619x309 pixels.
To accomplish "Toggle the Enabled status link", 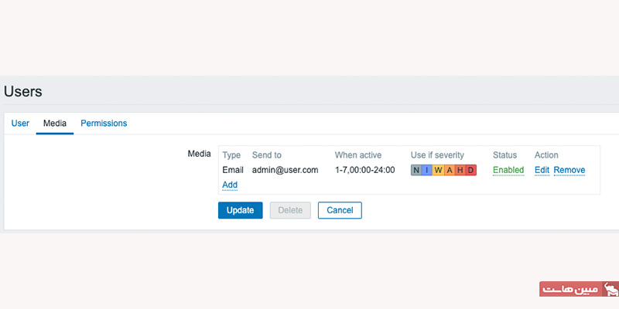I will [508, 170].
